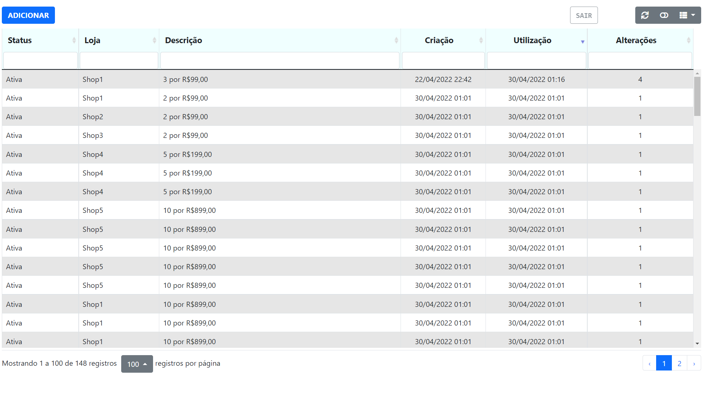703x395 pixels.
Task: Click next page arrow
Action: pos(694,363)
